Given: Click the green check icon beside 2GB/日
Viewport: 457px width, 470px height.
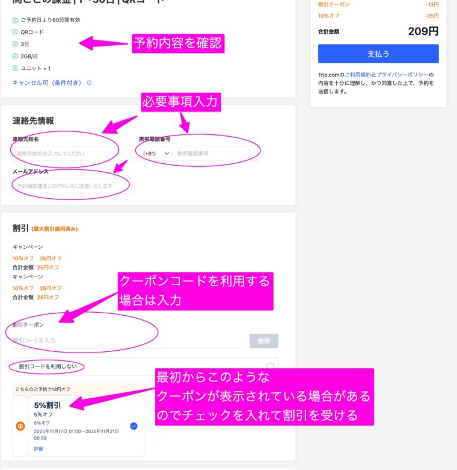Looking at the screenshot, I should (15, 56).
